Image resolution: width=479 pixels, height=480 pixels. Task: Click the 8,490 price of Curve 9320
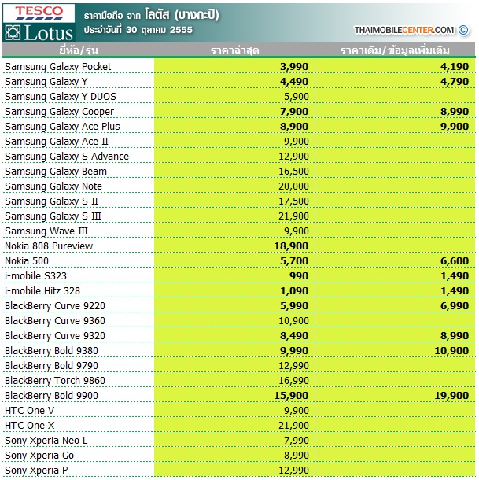coord(294,335)
